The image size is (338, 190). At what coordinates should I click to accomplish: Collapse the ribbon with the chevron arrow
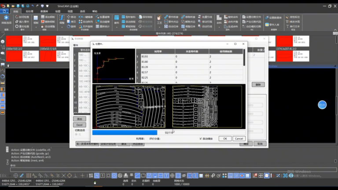(x=335, y=30)
